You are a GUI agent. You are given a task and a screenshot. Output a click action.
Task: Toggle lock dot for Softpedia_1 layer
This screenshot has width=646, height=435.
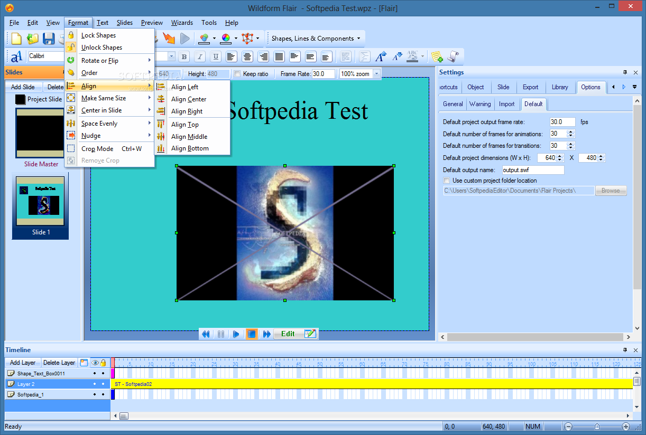pos(103,394)
